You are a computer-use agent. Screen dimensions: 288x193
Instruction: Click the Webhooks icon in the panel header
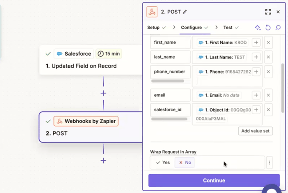click(x=152, y=12)
